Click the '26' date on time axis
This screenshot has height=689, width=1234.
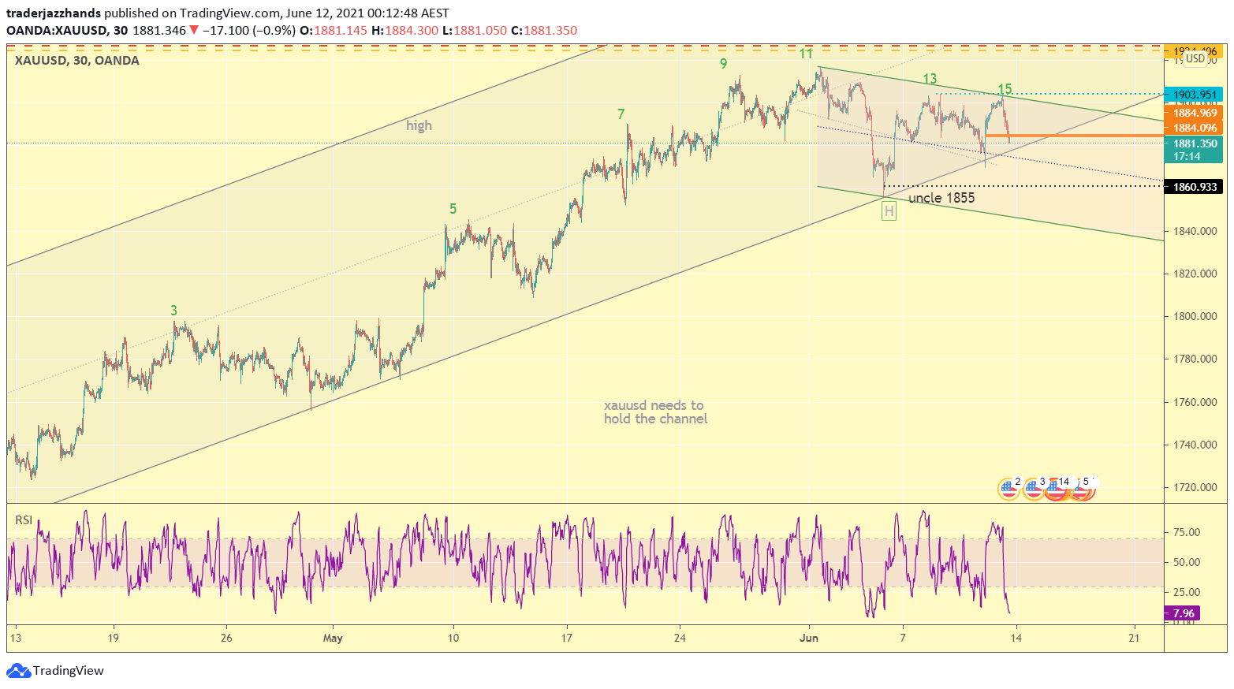pos(226,638)
